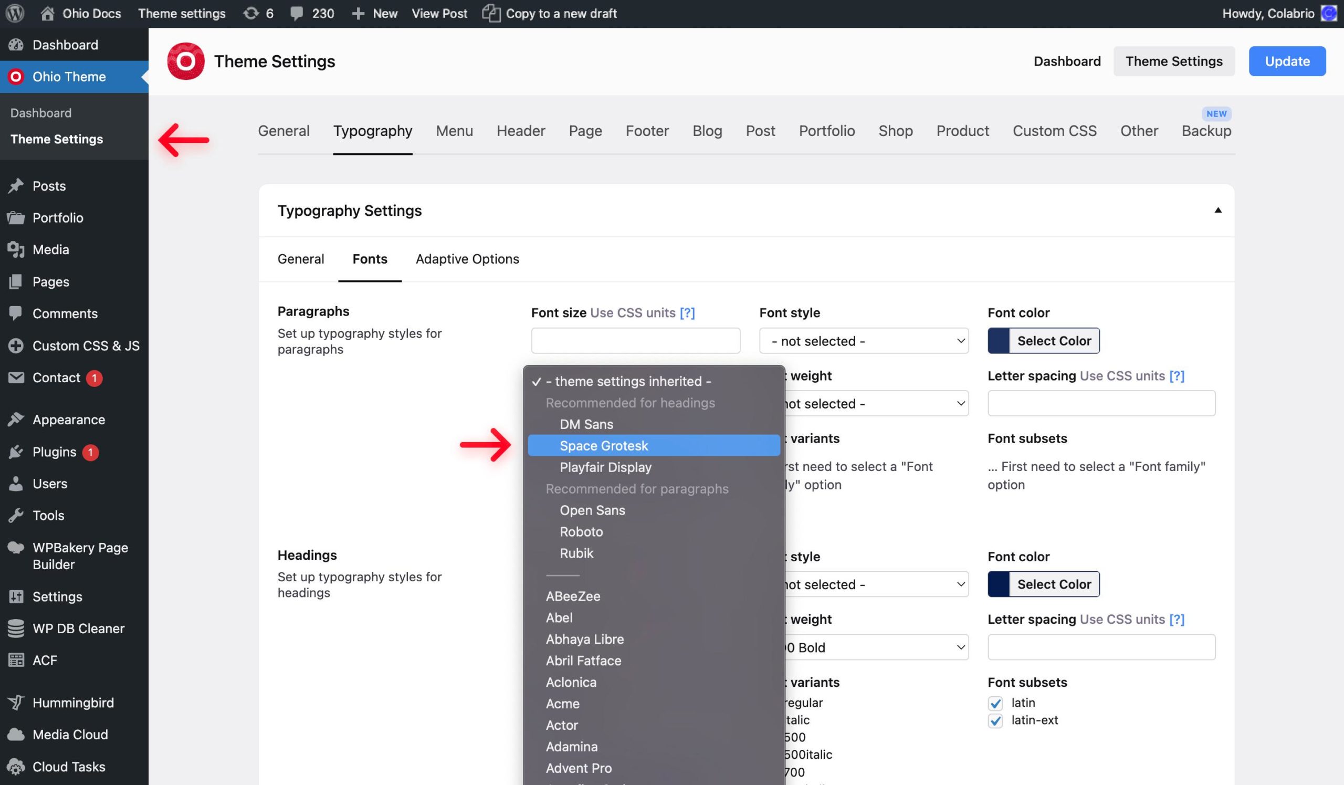The width and height of the screenshot is (1344, 785).
Task: Click the Ohio Theme red logo icon
Action: 16,77
